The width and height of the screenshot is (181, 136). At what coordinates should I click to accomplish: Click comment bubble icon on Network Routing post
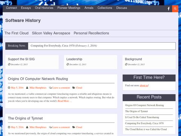[x=50, y=88]
